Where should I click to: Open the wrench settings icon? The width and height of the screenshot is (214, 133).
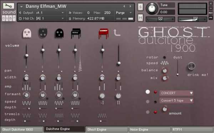9,6
